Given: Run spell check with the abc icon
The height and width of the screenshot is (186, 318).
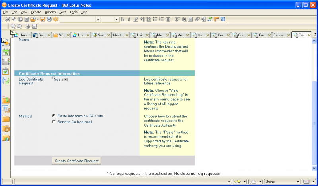Looking at the screenshot, I should tap(210, 19).
